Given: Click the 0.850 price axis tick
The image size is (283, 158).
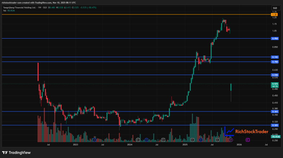Looking at the screenshot, I should point(275,47).
